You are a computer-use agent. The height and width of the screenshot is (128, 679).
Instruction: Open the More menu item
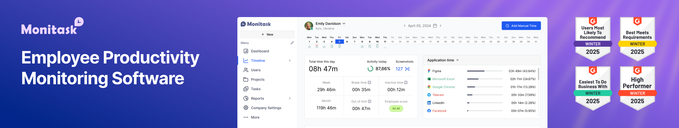(x=267, y=117)
